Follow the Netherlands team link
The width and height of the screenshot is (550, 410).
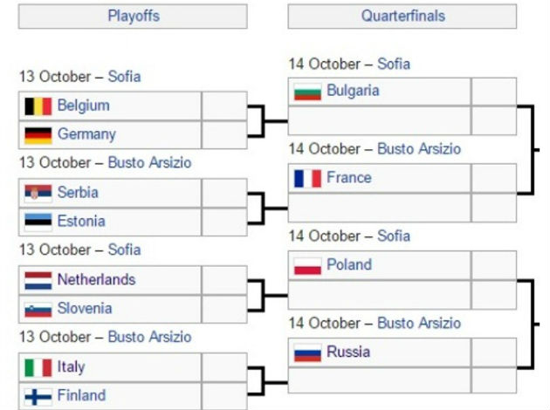(96, 280)
